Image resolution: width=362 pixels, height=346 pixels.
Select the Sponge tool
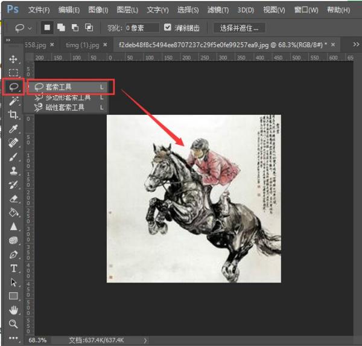pos(13,240)
